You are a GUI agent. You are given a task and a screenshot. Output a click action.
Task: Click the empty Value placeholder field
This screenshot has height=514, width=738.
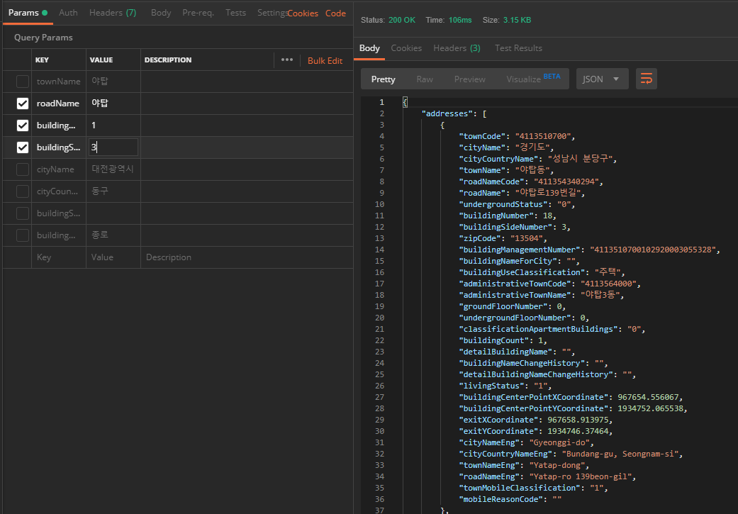(x=113, y=257)
